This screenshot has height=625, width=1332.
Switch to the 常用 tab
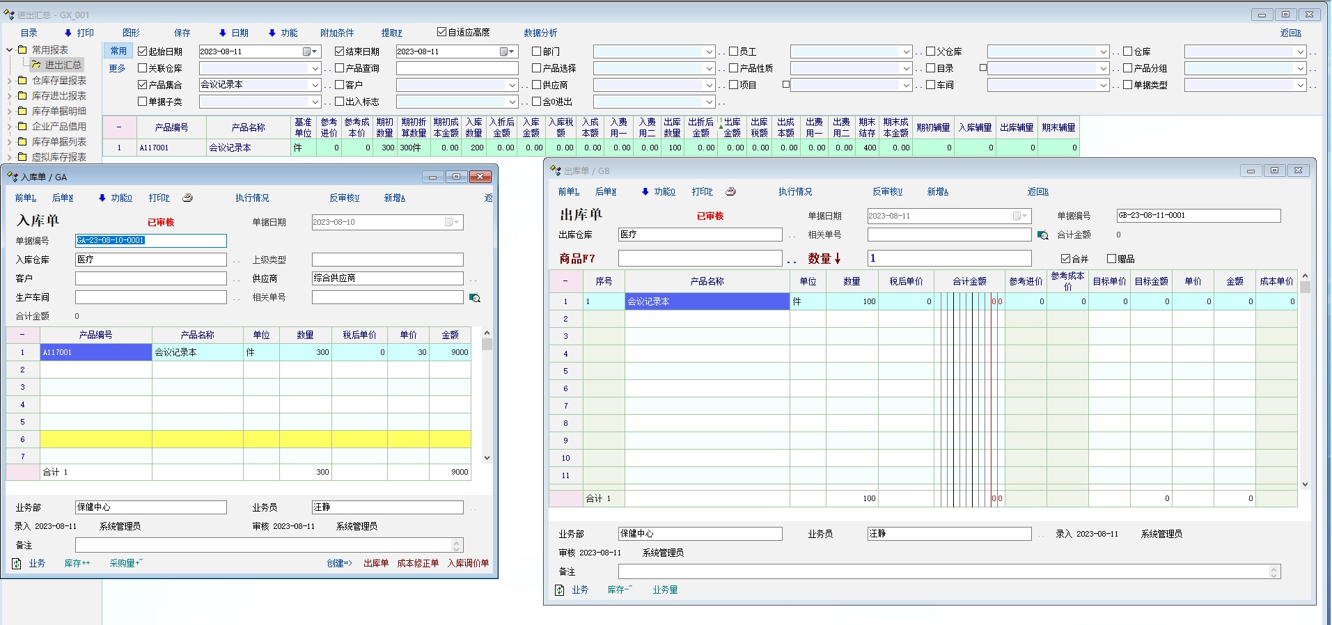coord(118,51)
